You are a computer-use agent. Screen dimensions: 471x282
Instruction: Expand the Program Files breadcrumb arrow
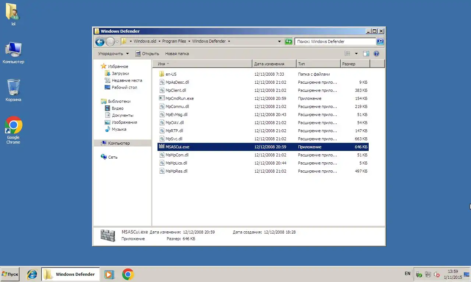click(189, 41)
